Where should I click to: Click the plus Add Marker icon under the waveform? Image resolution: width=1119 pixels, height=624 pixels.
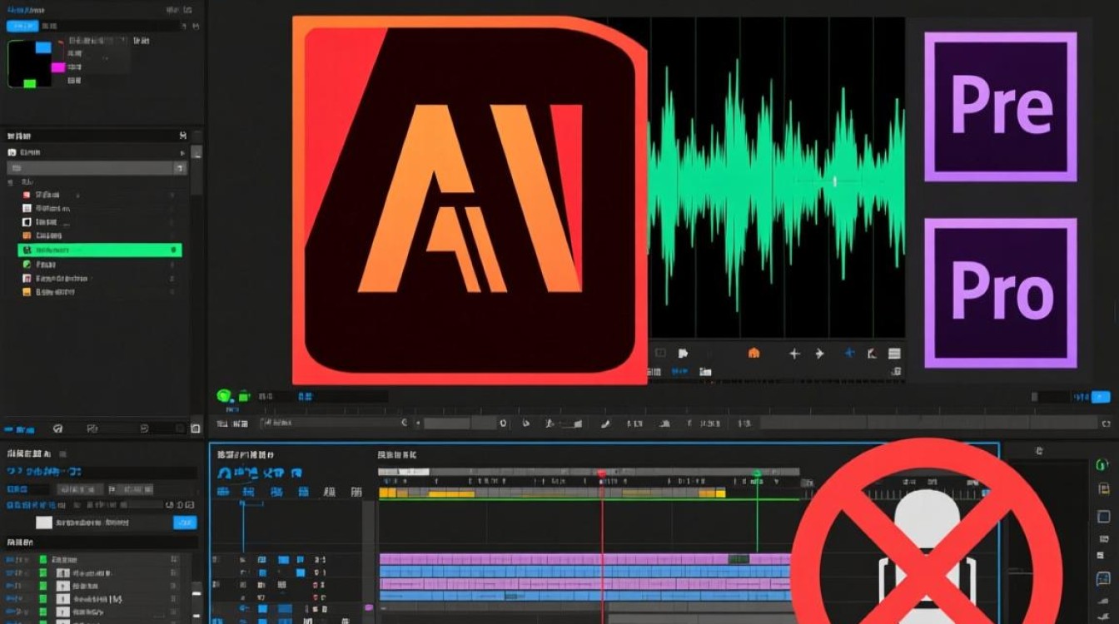[795, 353]
